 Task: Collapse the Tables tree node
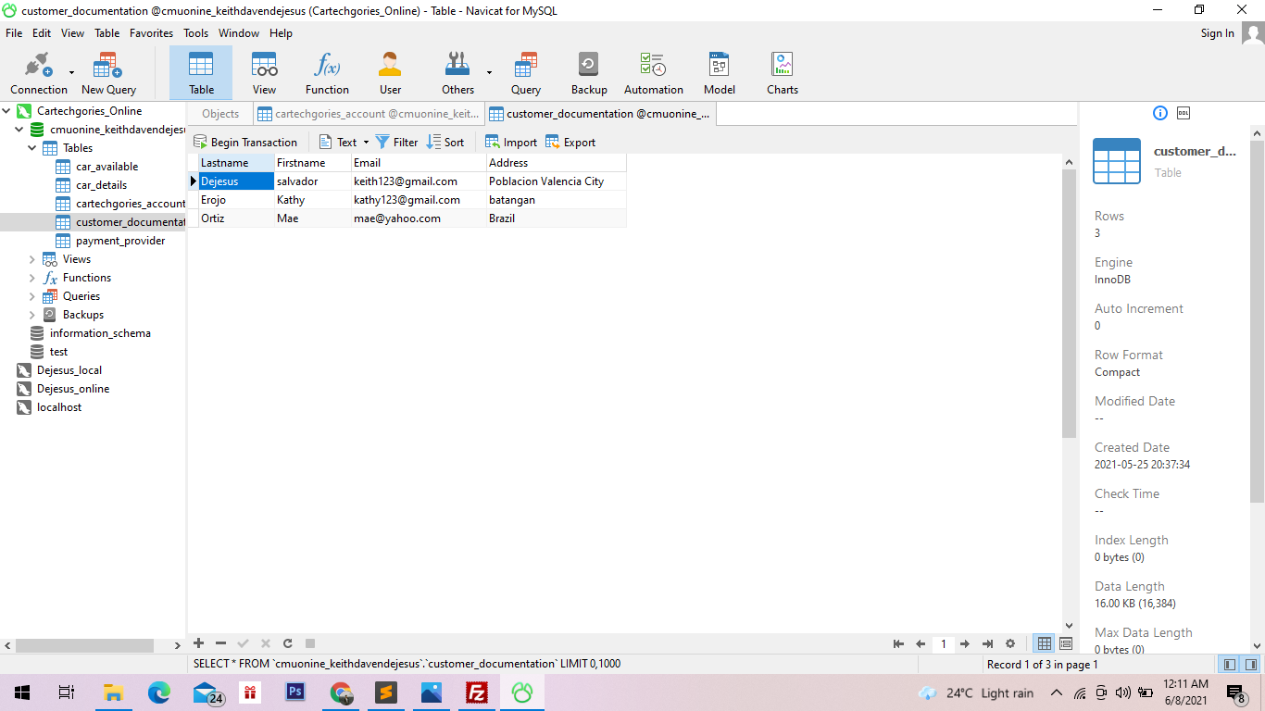[32, 148]
